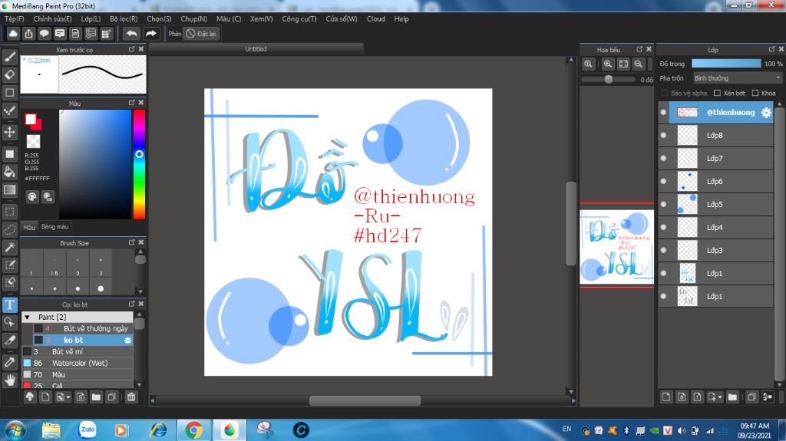The image size is (786, 441).
Task: Delete brush with trash icon
Action: 130,397
